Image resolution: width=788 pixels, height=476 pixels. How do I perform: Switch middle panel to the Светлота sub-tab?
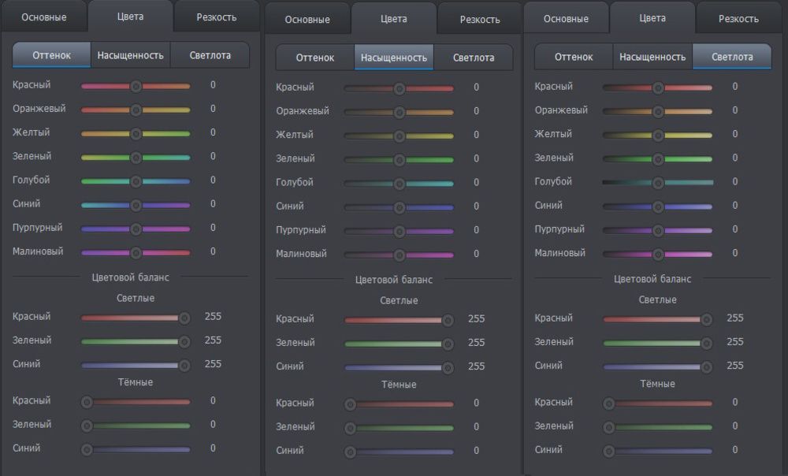click(473, 58)
